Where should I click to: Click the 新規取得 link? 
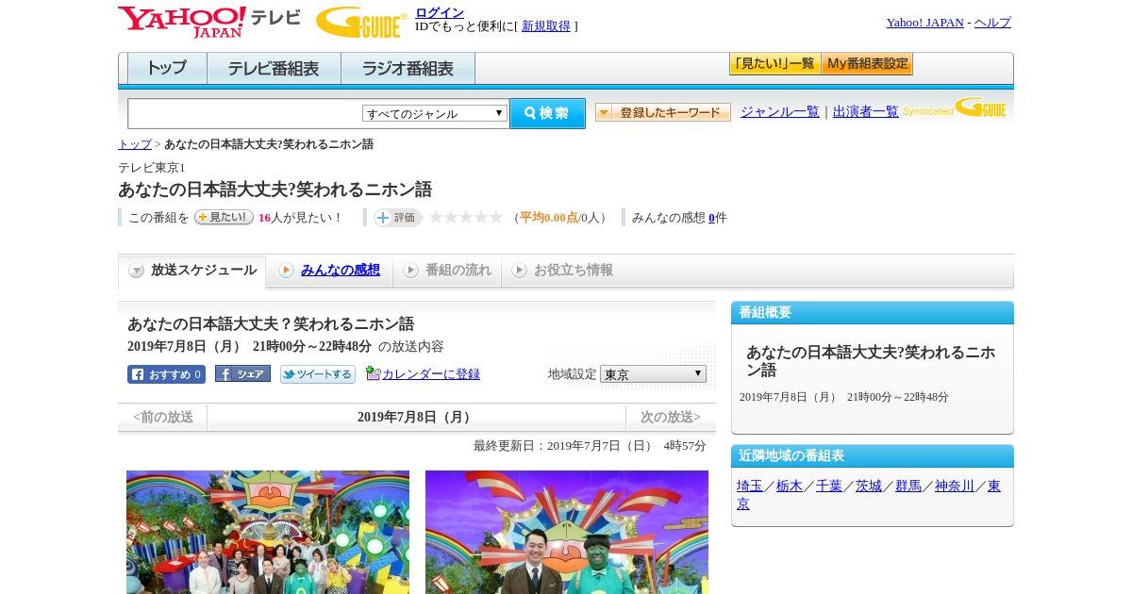point(546,26)
